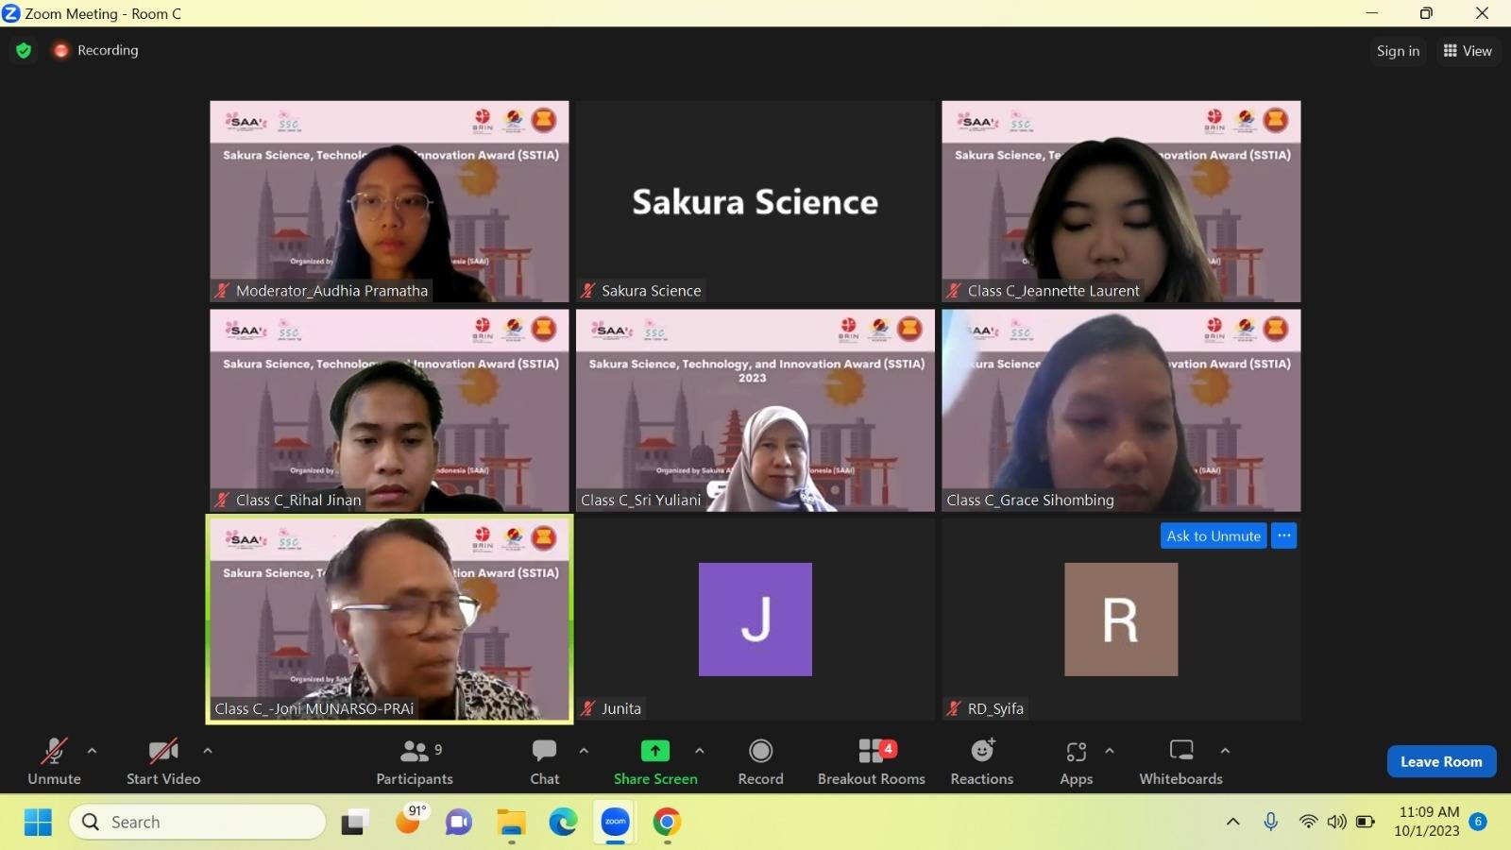
Task: Click the Leave Room button
Action: 1441,761
